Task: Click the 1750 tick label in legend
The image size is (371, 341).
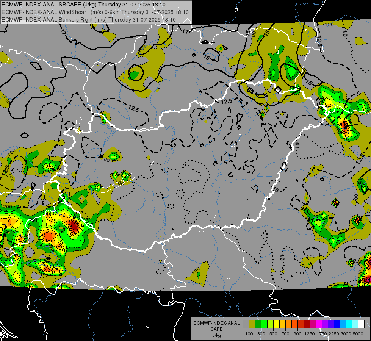Action: [322, 334]
